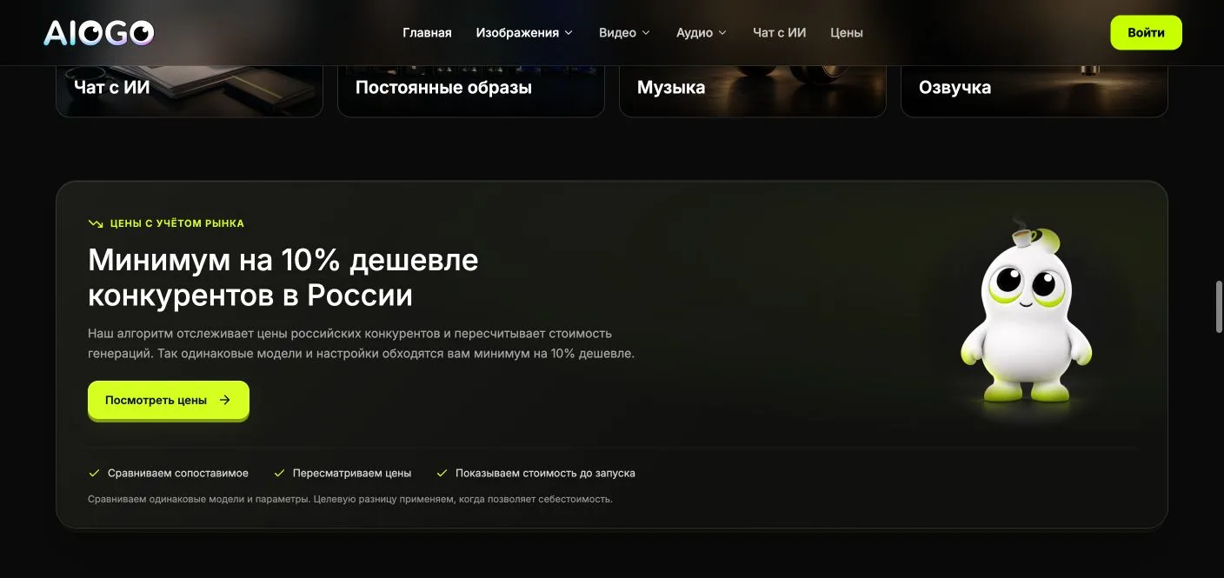This screenshot has width=1224, height=578.
Task: Open the Аудио menu item
Action: (x=695, y=33)
